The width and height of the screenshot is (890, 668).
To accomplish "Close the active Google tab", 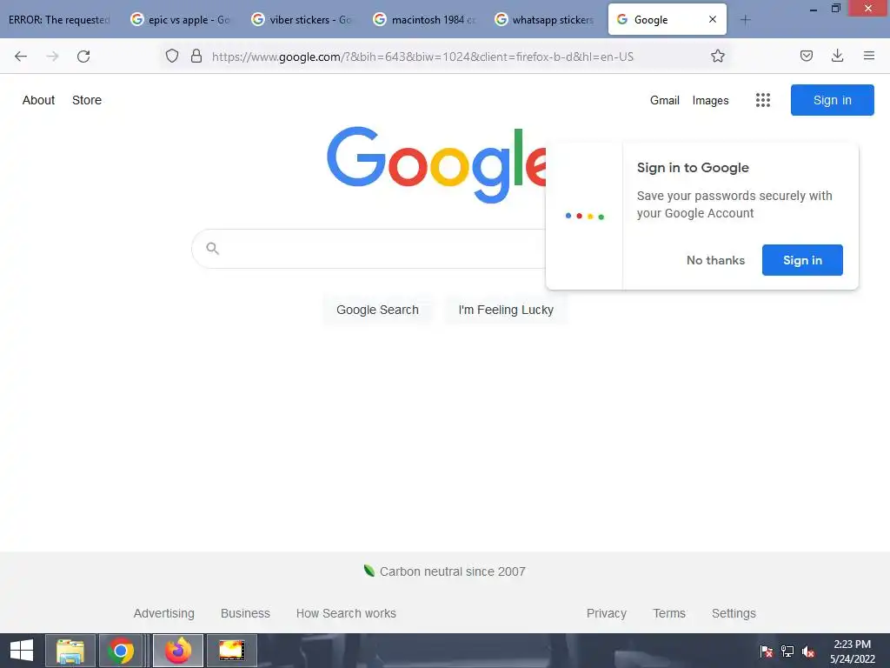I will pyautogui.click(x=713, y=19).
